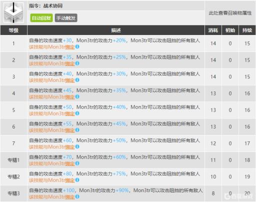Click the cost value 11 in 专精1 row
This screenshot has height=203, width=256.
213,160
